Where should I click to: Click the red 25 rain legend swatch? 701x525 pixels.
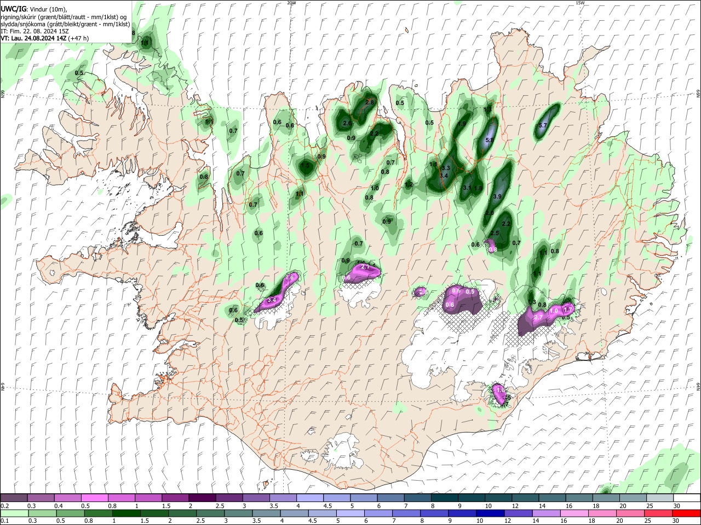coord(658,513)
